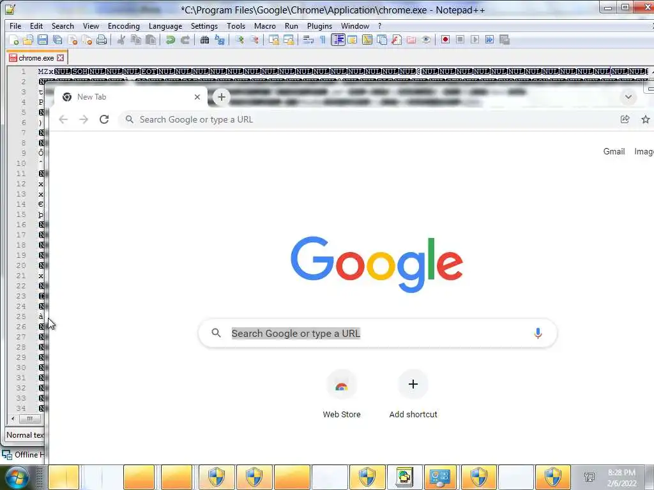This screenshot has width=654, height=490.
Task: Select the New Tab tab in Chrome
Action: point(132,97)
